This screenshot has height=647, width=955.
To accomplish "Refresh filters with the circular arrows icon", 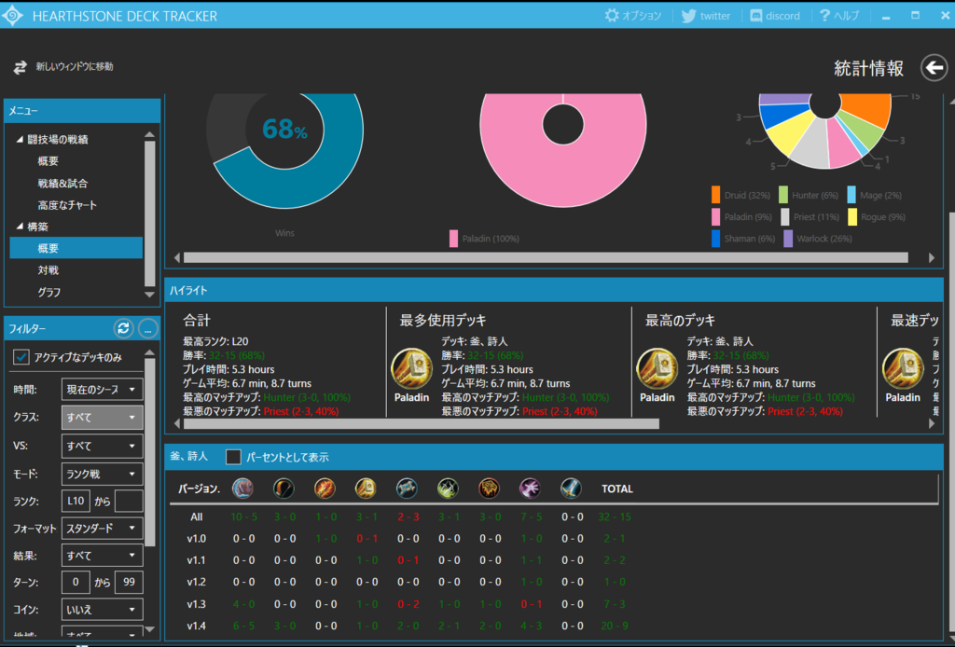I will point(124,329).
